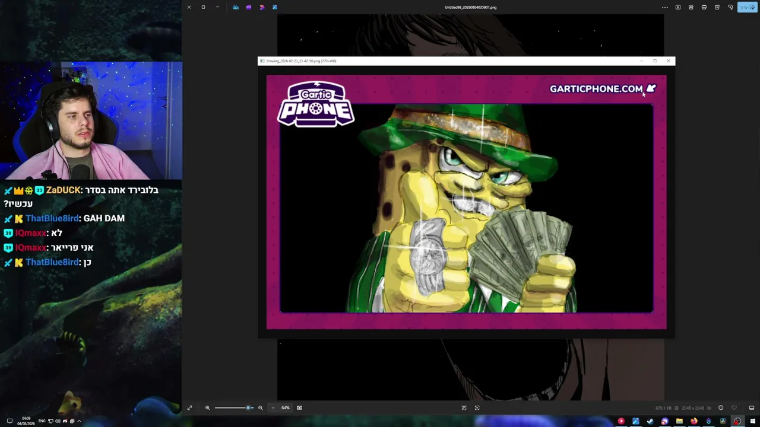Viewport: 760px width, 427px height.
Task: Open the clock and date flyout
Action: point(26,421)
